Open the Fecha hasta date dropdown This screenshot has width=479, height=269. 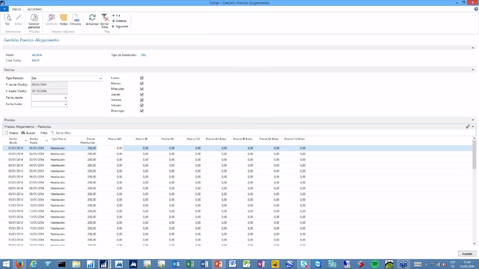(65, 104)
